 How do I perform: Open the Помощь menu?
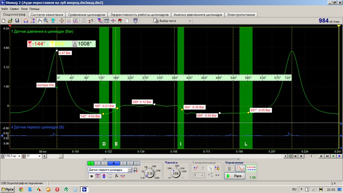[x=35, y=9]
